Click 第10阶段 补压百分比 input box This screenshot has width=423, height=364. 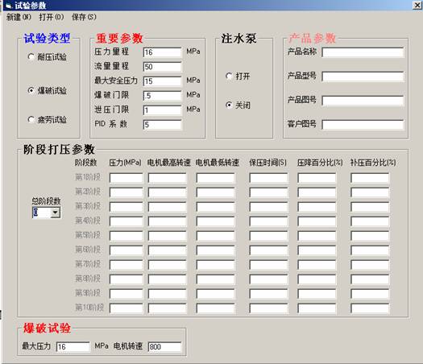(x=370, y=308)
